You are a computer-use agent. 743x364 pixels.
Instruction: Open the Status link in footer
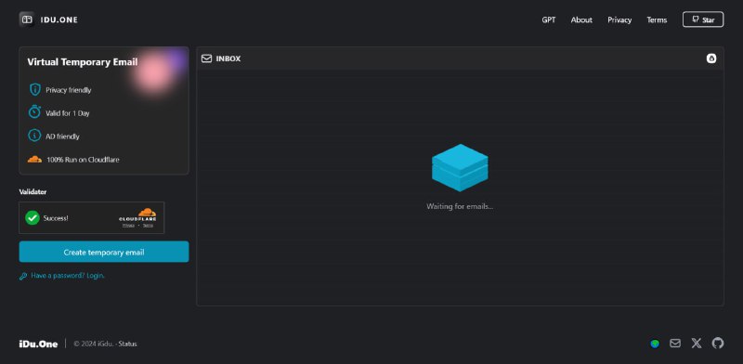[x=127, y=344]
